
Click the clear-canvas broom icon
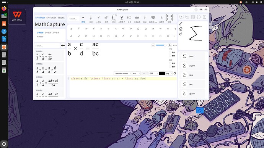(181, 34)
